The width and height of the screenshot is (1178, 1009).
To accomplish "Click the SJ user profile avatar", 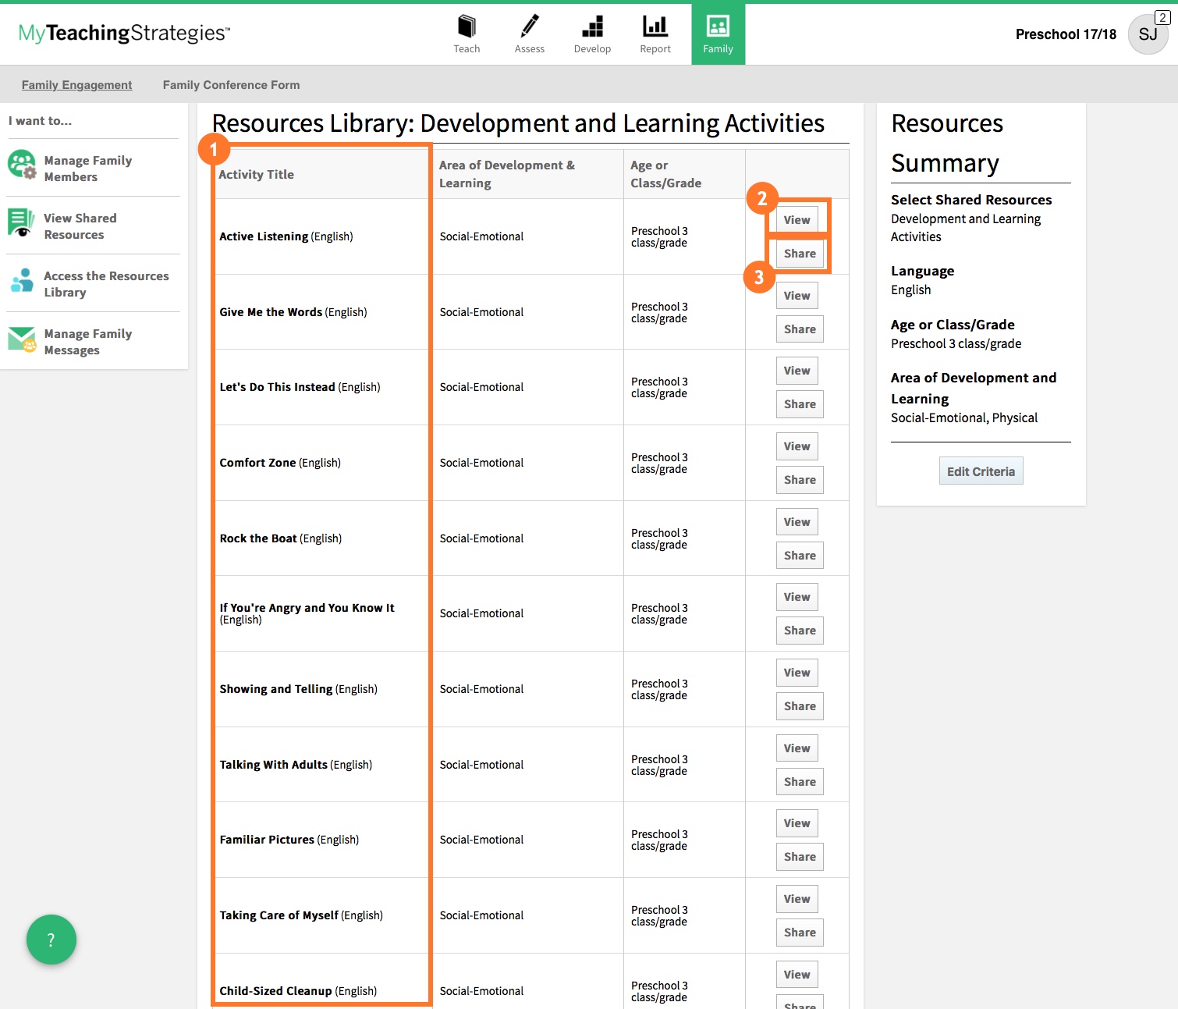I will 1148,34.
